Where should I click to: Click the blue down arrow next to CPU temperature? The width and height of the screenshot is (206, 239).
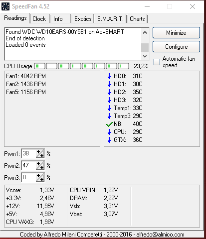pos(109,132)
